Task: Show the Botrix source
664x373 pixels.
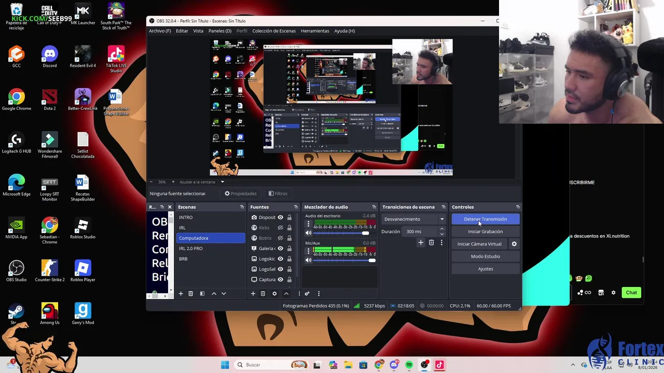Action: tap(280, 238)
